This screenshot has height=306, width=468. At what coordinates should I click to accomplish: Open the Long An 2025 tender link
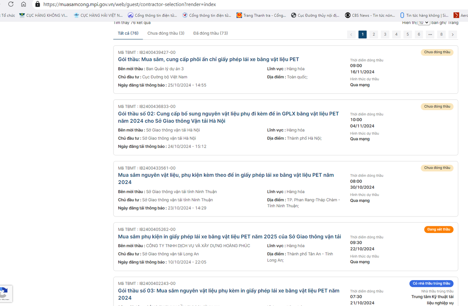[x=229, y=237]
